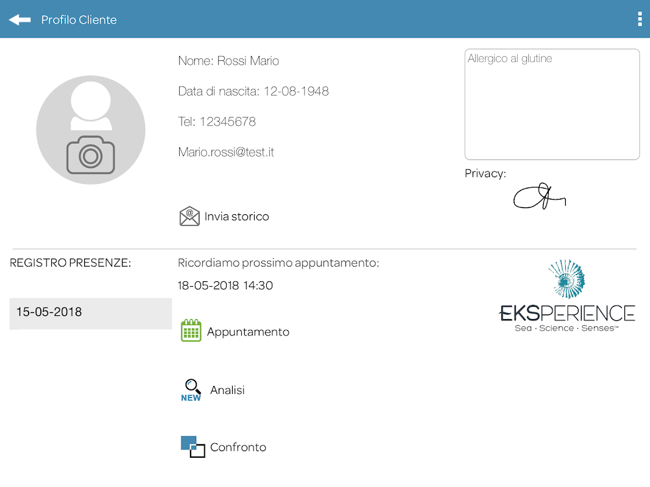Click next appointment 18-05-2018 14:30

(x=225, y=286)
